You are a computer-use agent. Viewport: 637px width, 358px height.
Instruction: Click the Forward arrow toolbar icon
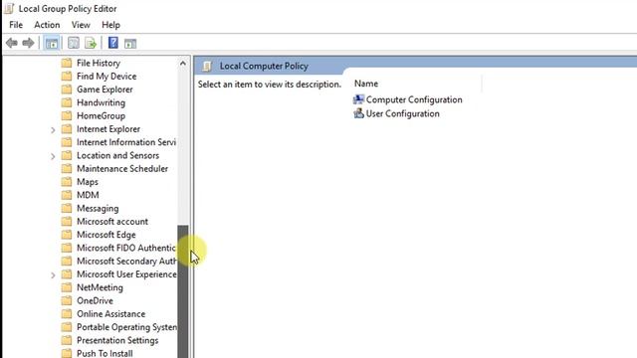point(28,43)
